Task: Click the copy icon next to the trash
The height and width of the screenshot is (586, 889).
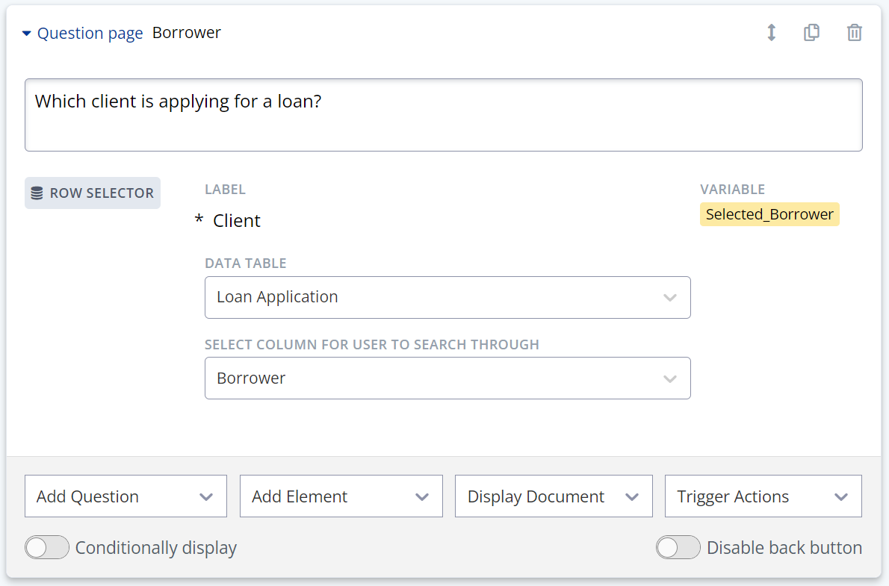Action: (x=812, y=33)
